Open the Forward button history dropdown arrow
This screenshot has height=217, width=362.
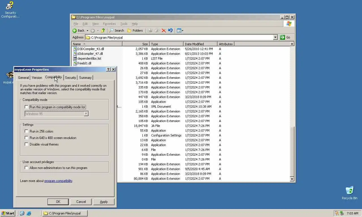[x=98, y=31]
